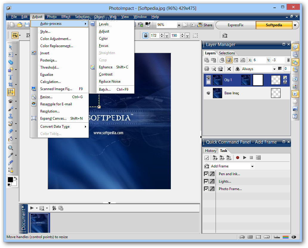
Task: Select the Paintbrush tool
Action: click(10, 109)
